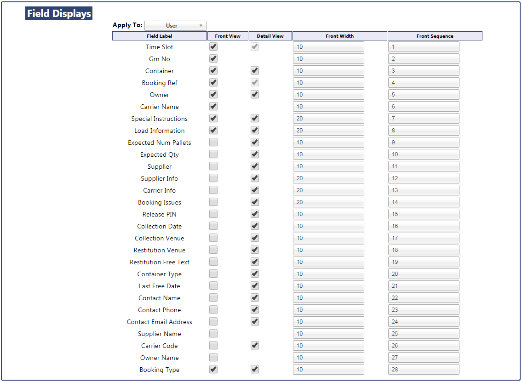Toggle Detail View for Carrier Info

(255, 190)
